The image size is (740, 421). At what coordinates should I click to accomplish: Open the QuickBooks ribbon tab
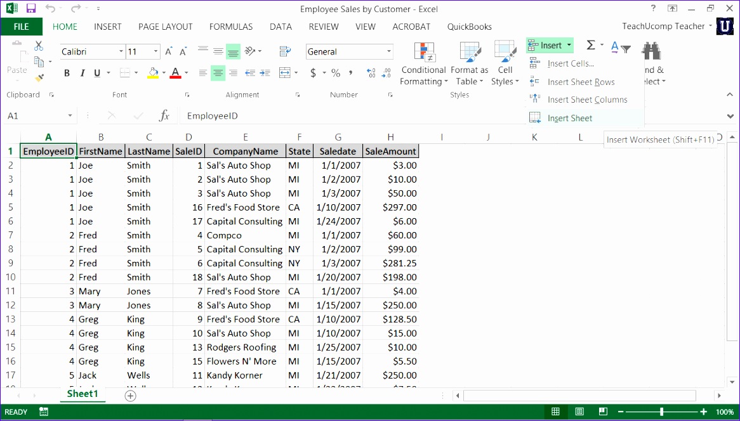(469, 27)
